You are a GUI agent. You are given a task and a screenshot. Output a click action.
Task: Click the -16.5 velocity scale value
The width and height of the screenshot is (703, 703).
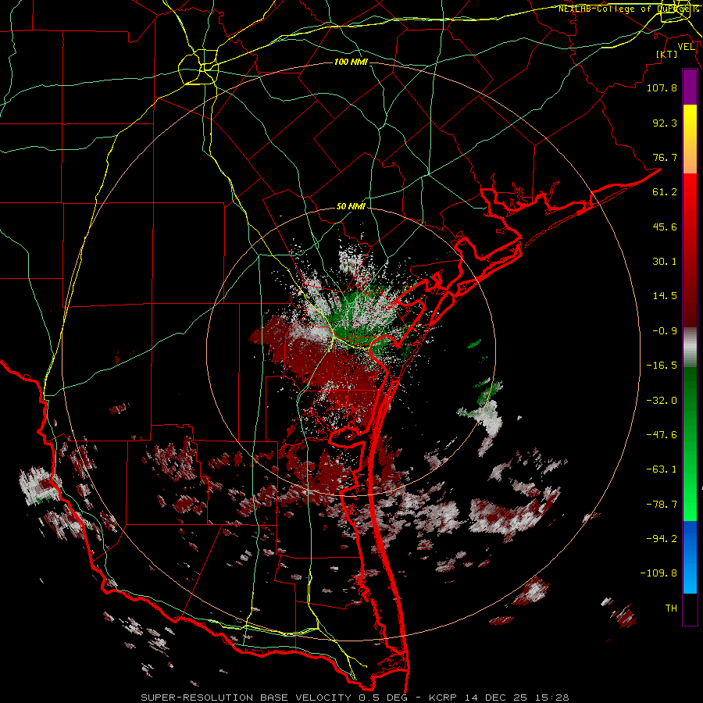(662, 366)
